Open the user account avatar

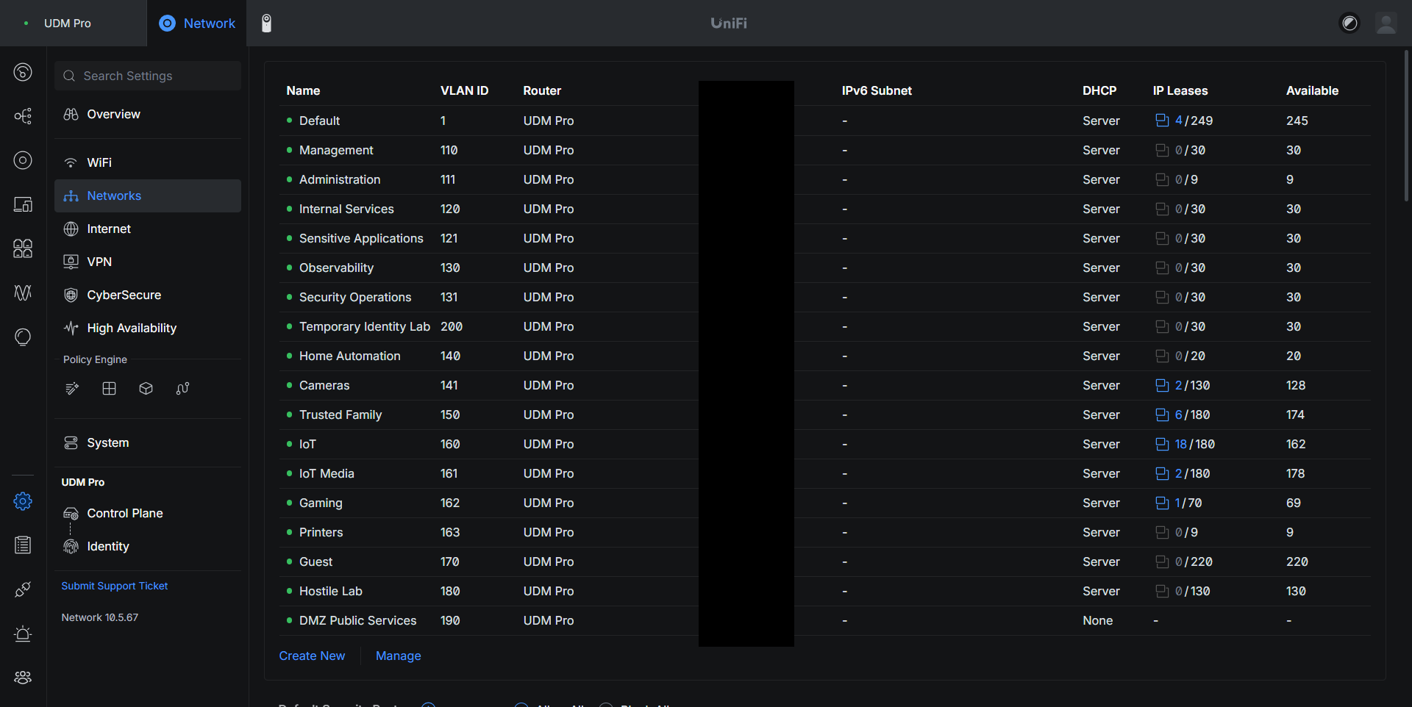click(x=1386, y=24)
